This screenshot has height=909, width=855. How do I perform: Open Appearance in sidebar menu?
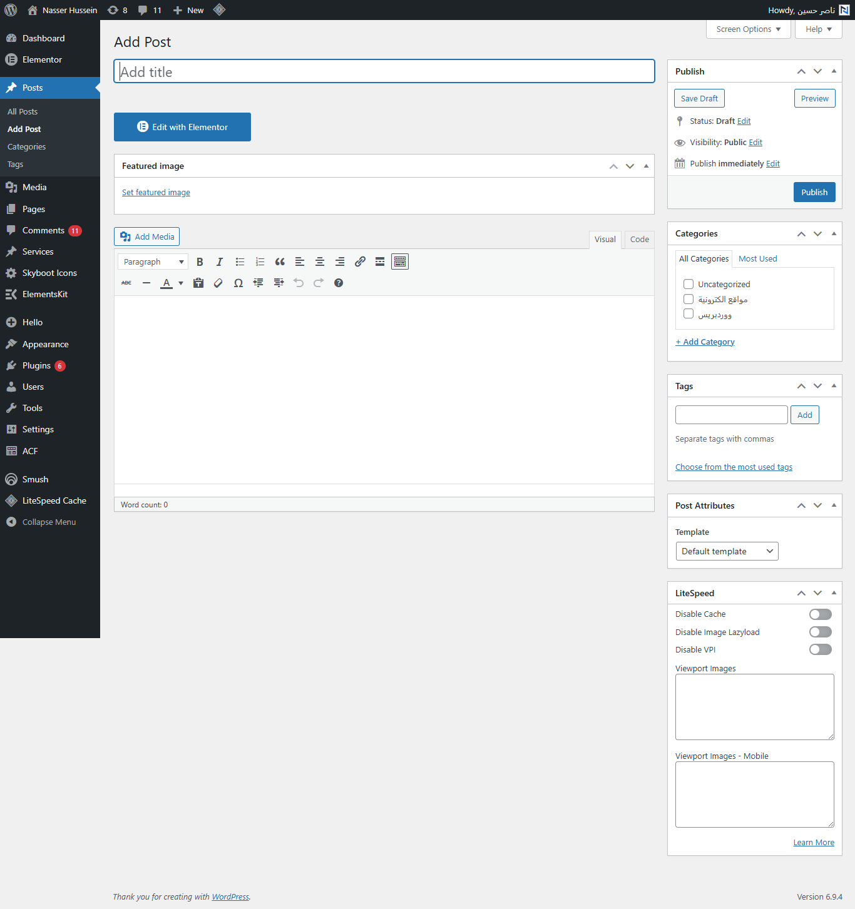(50, 344)
